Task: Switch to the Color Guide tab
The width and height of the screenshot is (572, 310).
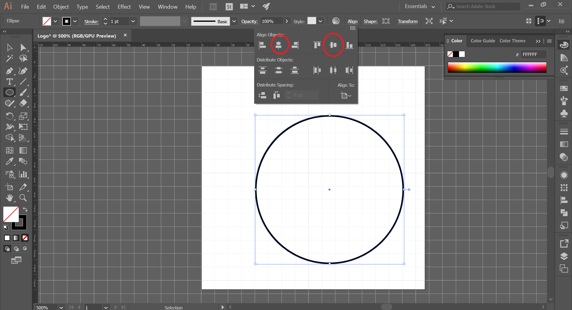Action: 483,41
